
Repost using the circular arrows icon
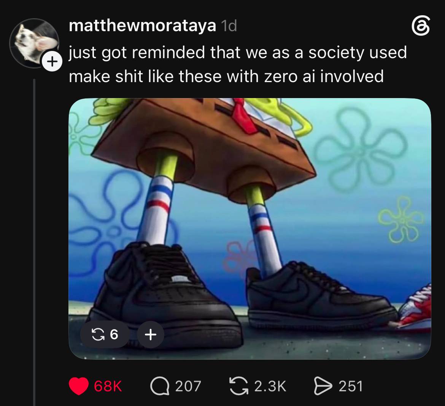point(239,386)
